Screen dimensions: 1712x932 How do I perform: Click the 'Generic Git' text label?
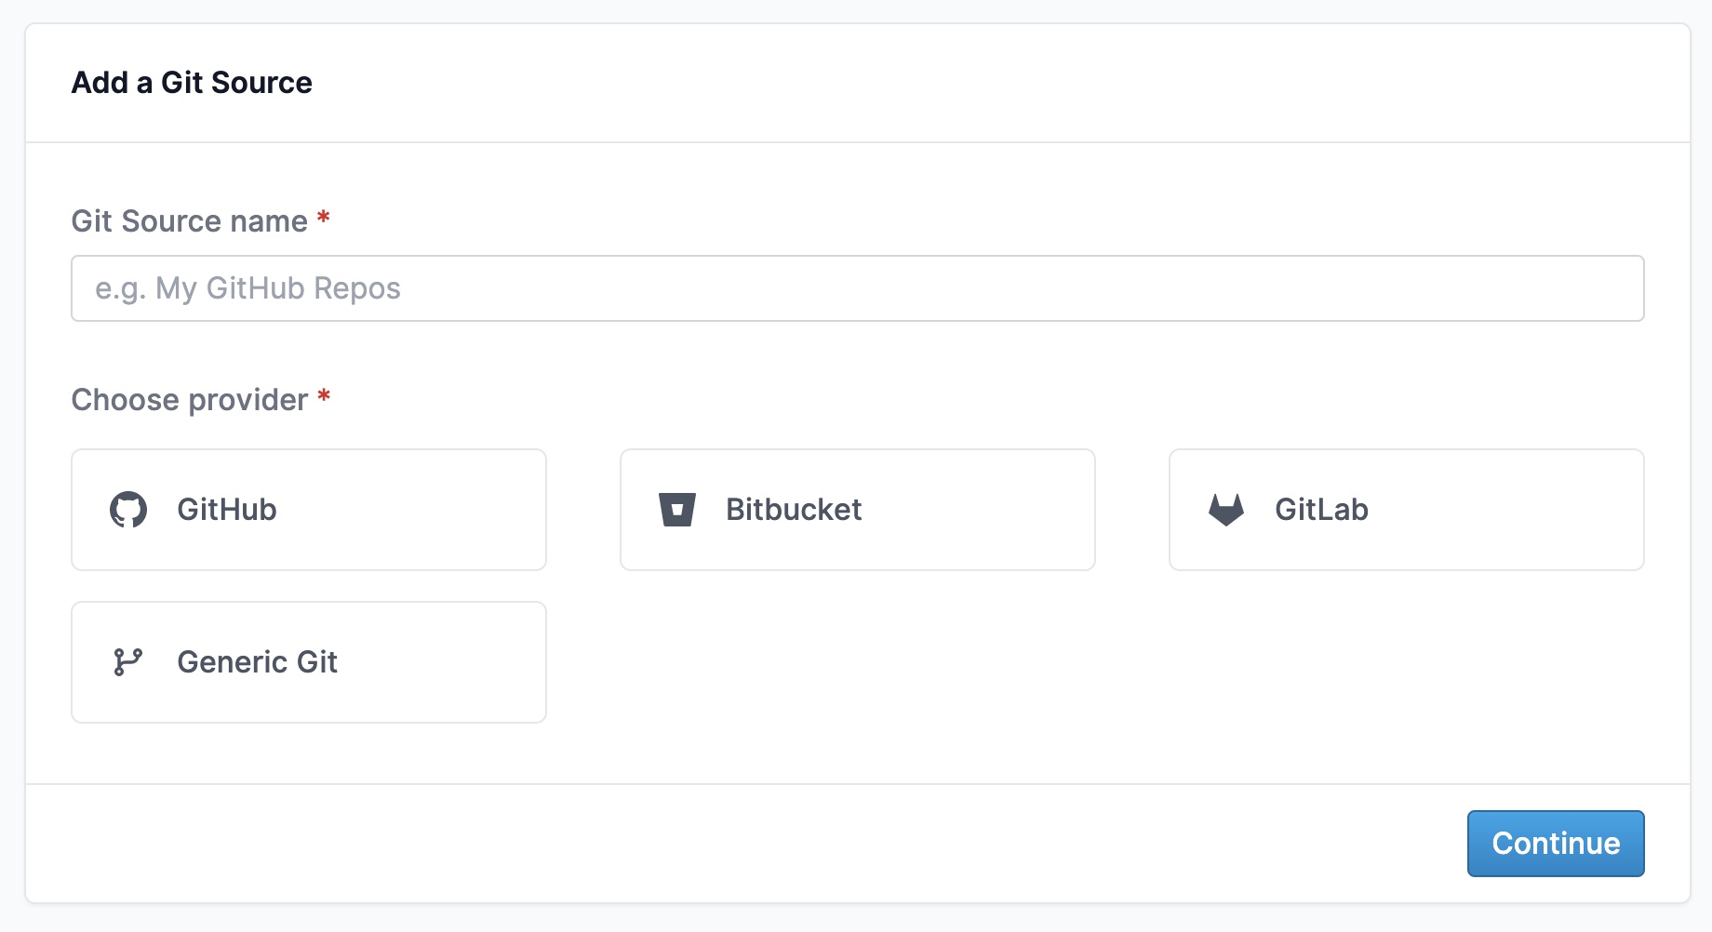coord(257,662)
